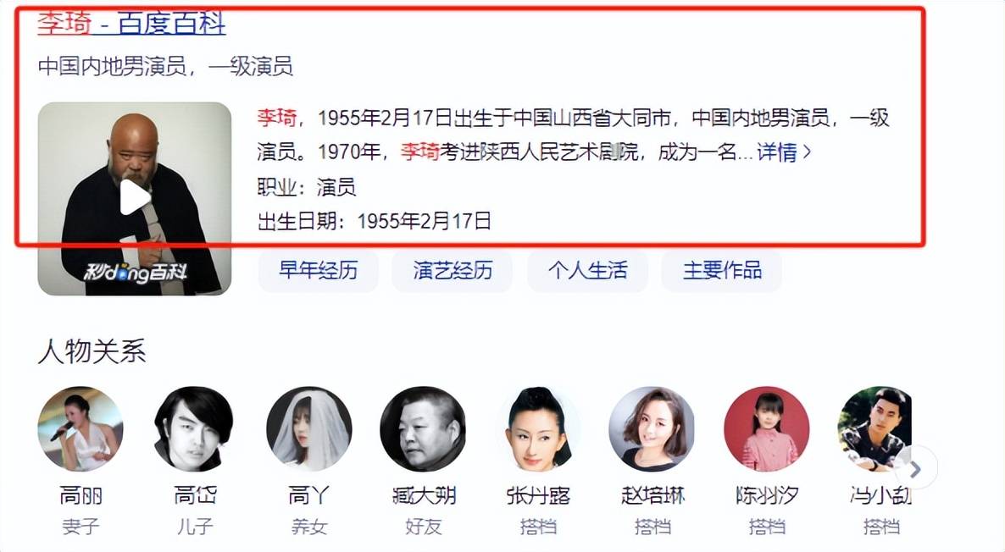The image size is (1005, 552).
Task: Click the 秒懂百科 logo on video thumbnail
Action: 136,273
